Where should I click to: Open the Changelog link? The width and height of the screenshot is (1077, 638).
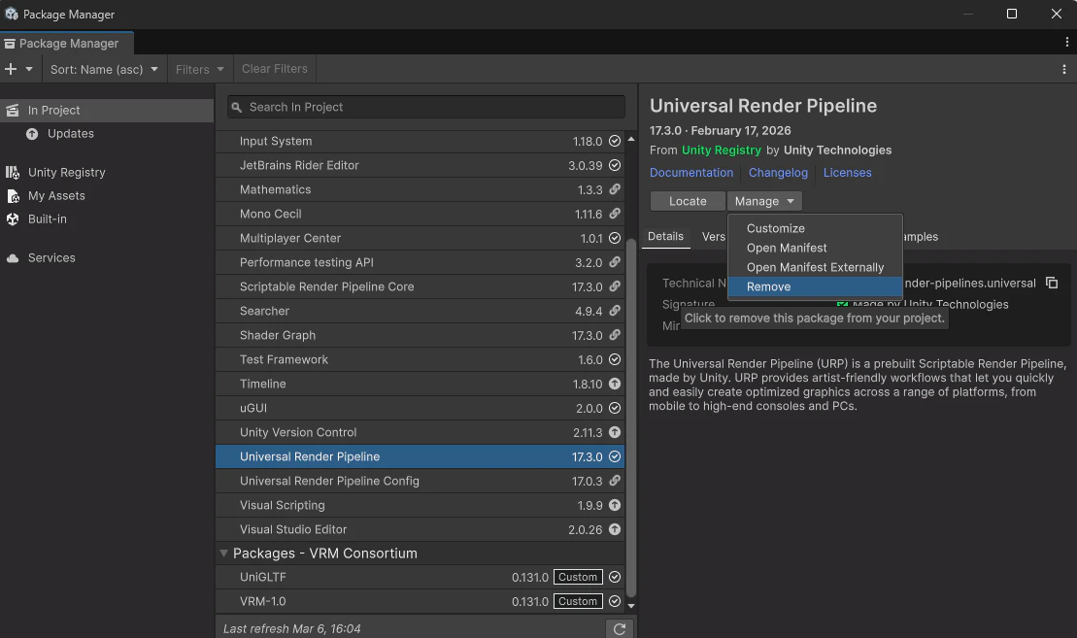pyautogui.click(x=778, y=173)
